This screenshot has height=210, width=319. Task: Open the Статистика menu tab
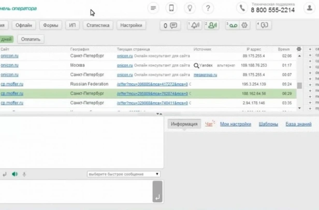click(x=98, y=25)
